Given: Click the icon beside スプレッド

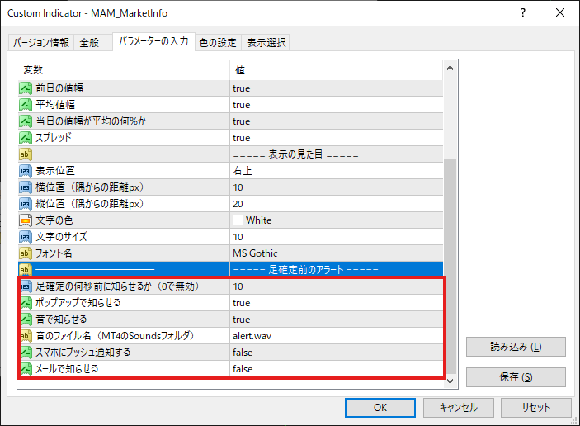Looking at the screenshot, I should pyautogui.click(x=26, y=138).
